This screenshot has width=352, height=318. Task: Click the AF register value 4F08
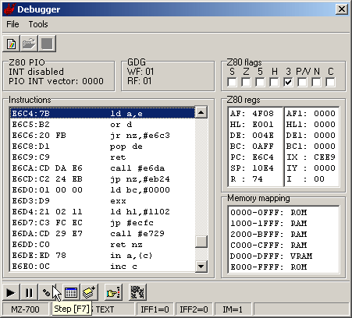click(x=263, y=114)
